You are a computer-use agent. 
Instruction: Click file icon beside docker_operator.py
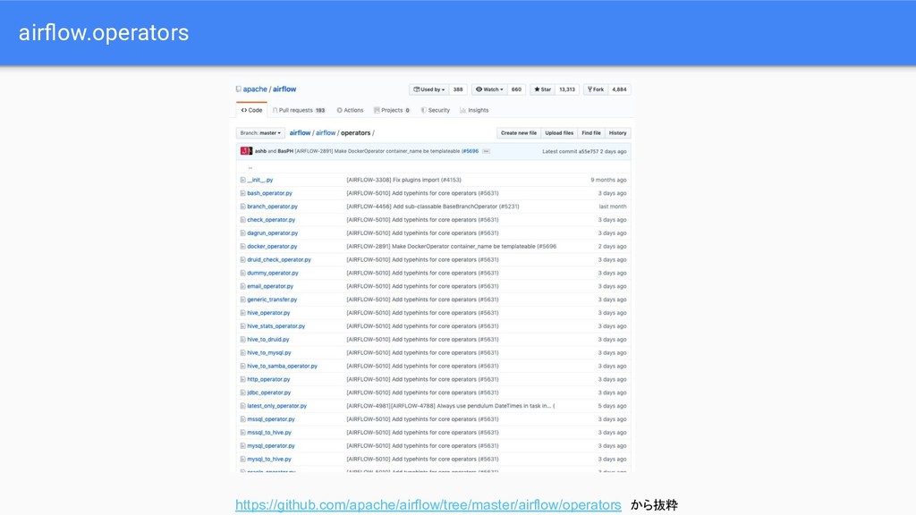click(242, 247)
